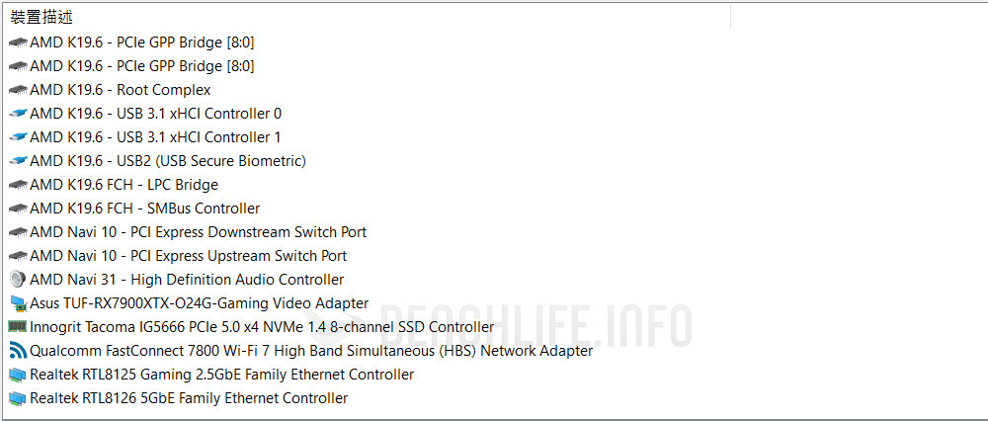Viewport: 988px width, 421px height.
Task: Click the USB icon for xHCI Controller 1
Action: pyautogui.click(x=17, y=137)
